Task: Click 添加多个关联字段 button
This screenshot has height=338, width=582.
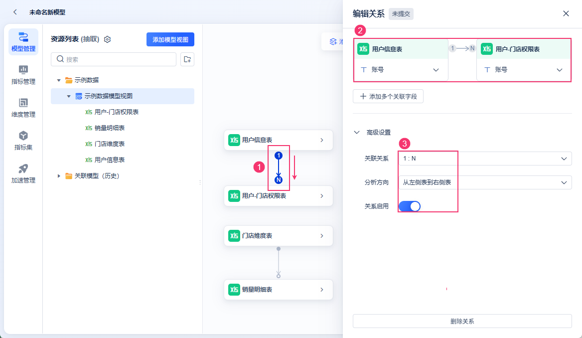Action: [388, 96]
